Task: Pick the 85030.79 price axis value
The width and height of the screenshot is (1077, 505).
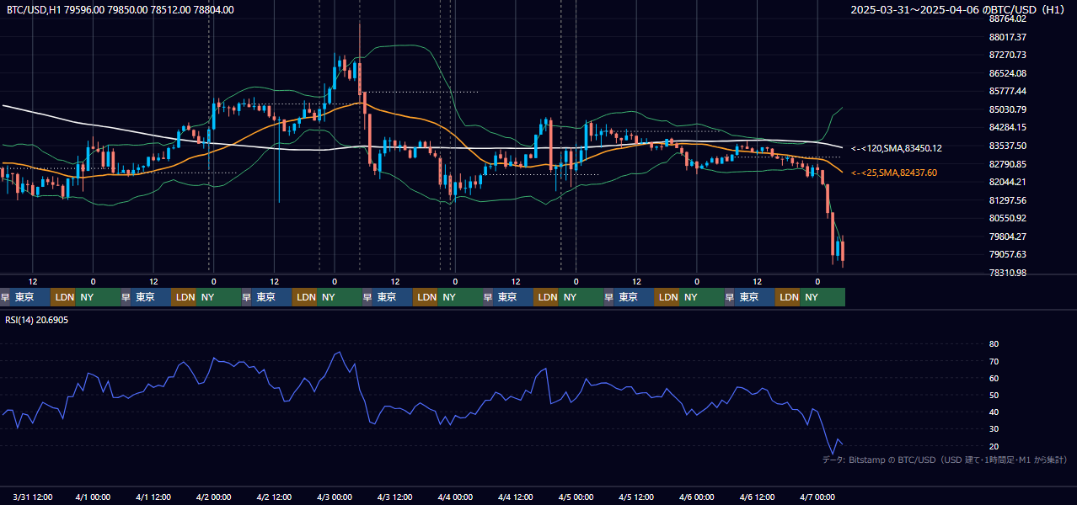Action: click(x=1007, y=109)
